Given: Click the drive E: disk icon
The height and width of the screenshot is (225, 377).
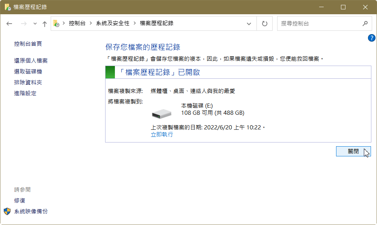Looking at the screenshot, I should [161, 114].
